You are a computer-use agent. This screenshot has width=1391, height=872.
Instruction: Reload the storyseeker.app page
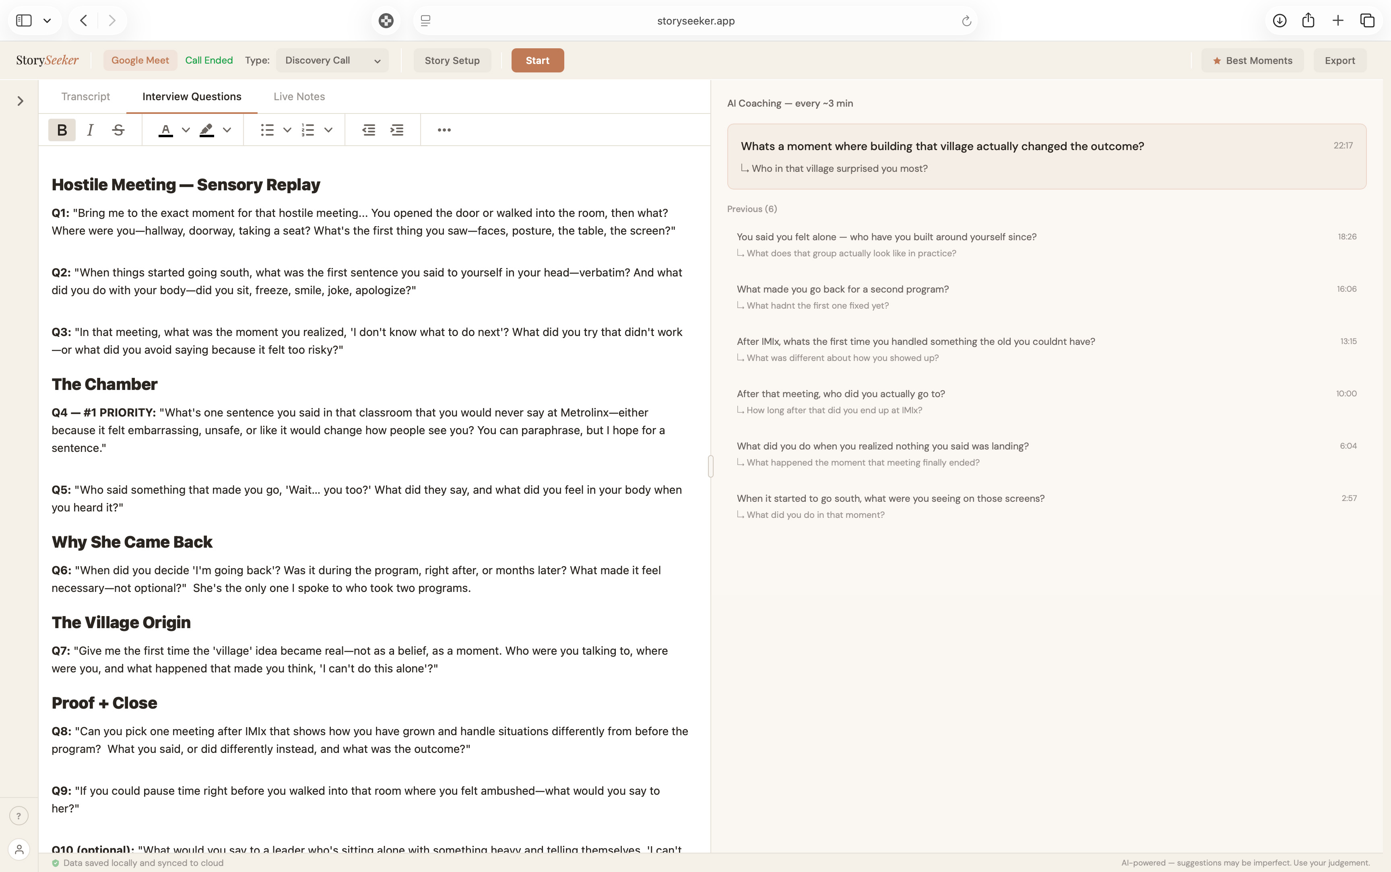966,20
